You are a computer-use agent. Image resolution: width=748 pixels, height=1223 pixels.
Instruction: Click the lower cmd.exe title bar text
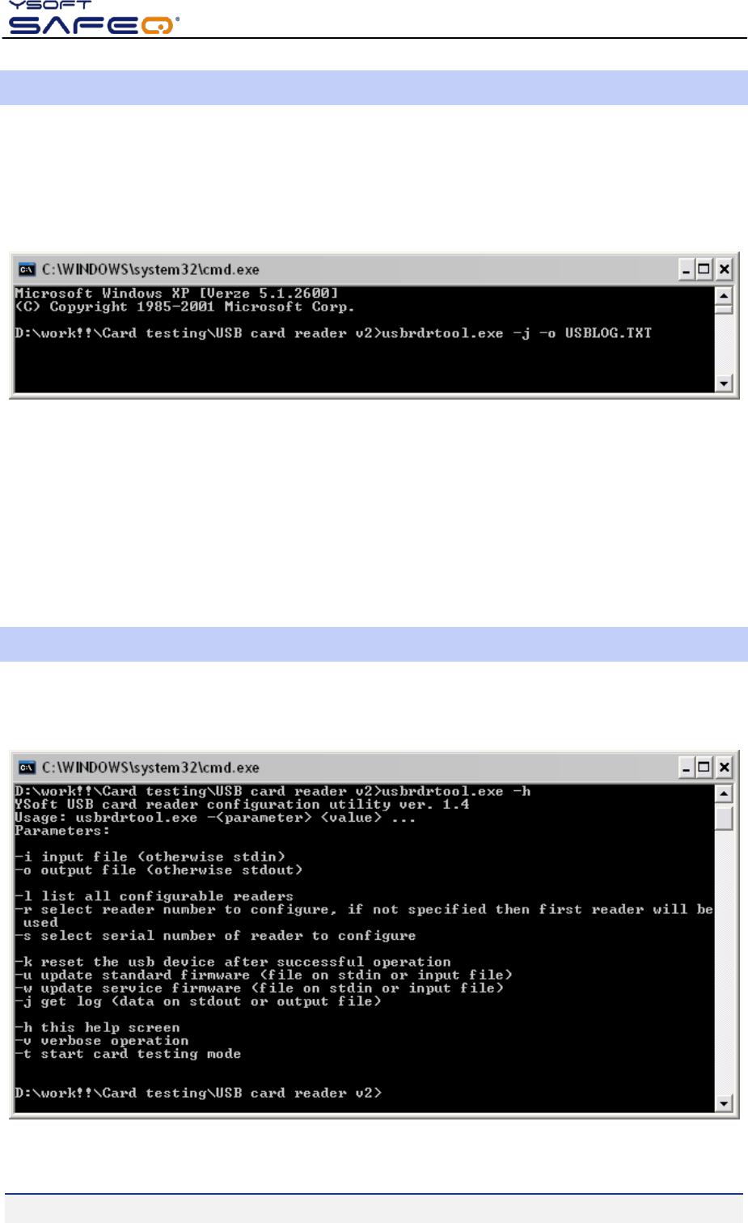coord(150,768)
